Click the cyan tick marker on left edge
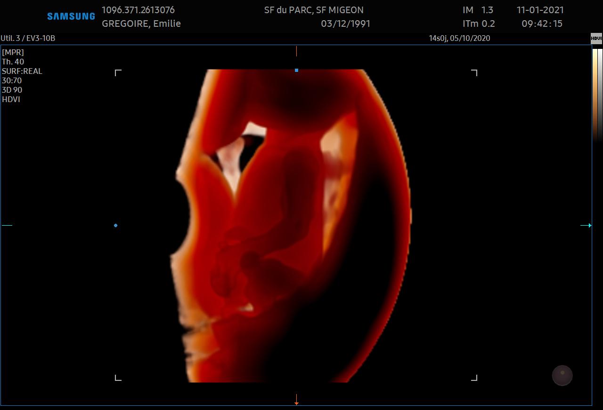 [7, 226]
